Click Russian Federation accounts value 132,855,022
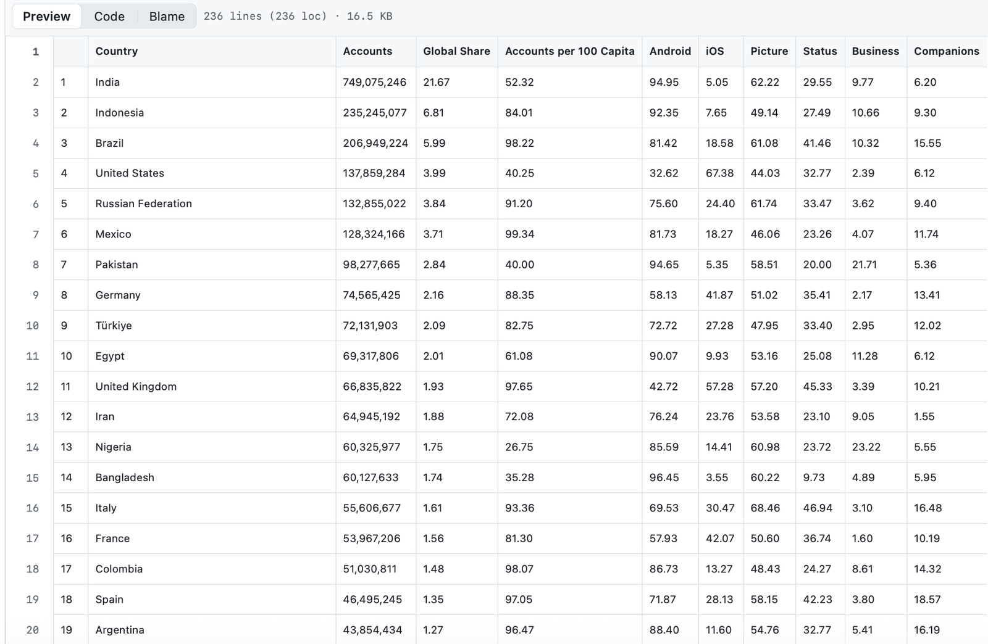Image resolution: width=988 pixels, height=644 pixels. point(374,204)
